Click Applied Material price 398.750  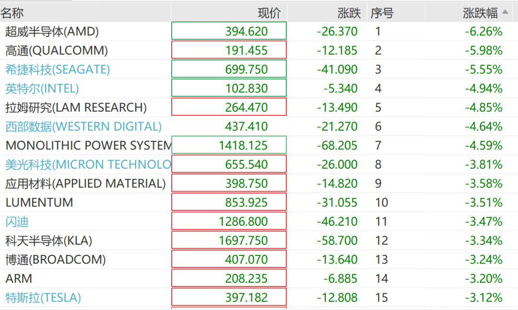tap(247, 183)
